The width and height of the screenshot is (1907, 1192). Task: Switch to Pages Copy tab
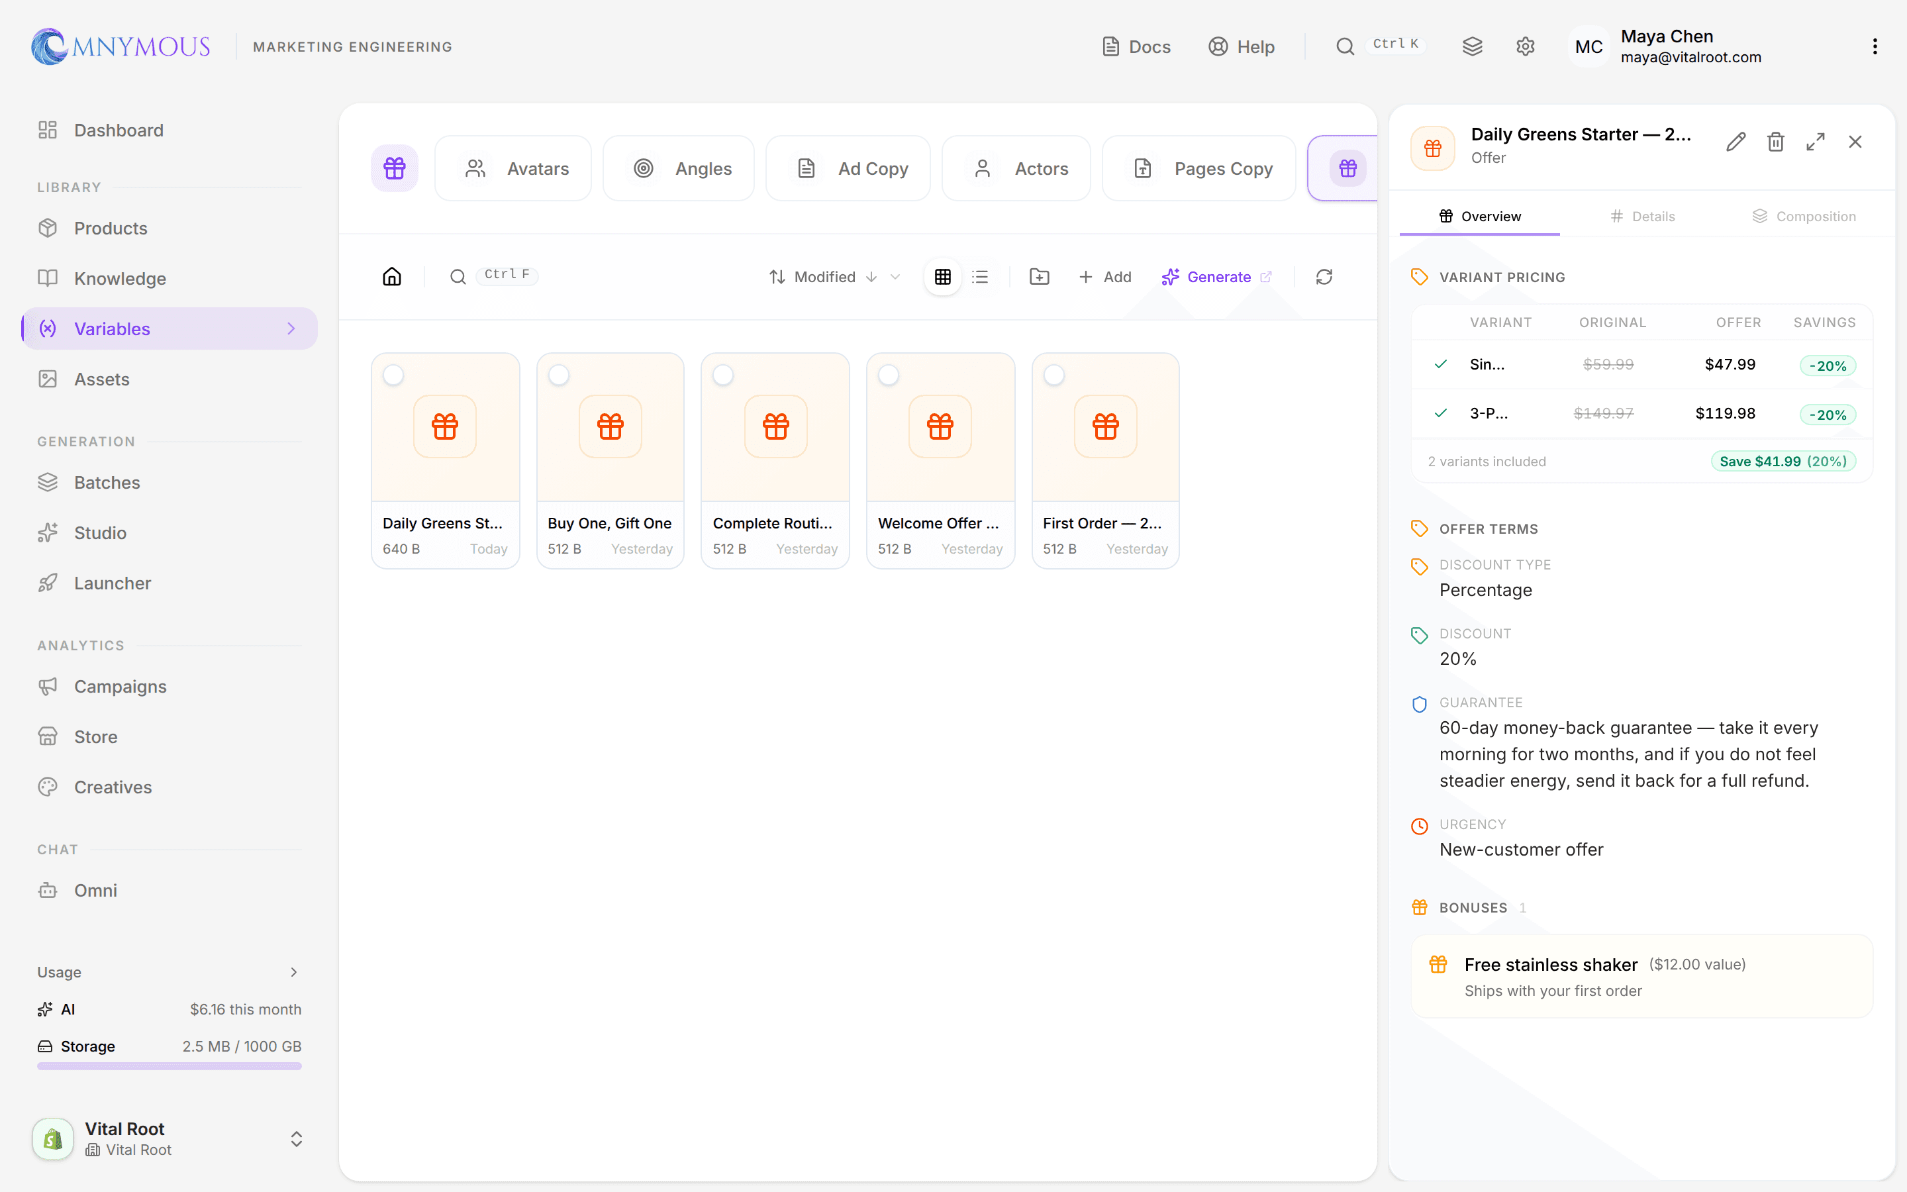coord(1198,168)
